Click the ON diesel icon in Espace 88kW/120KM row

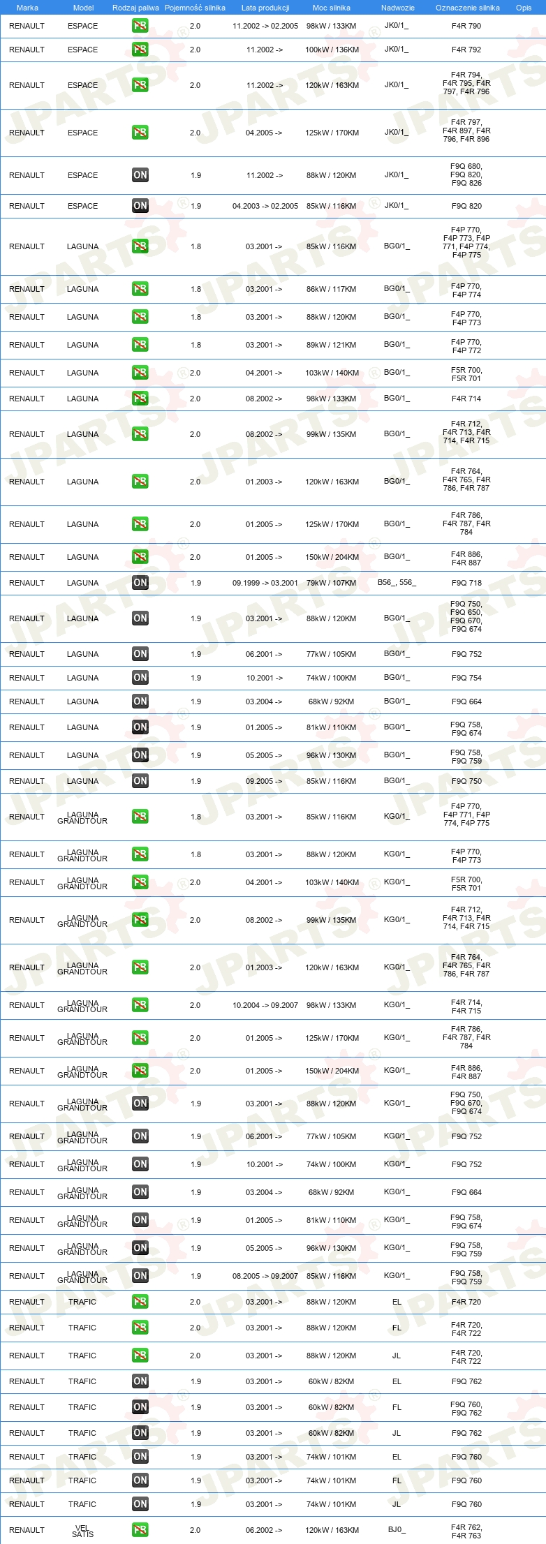click(140, 175)
